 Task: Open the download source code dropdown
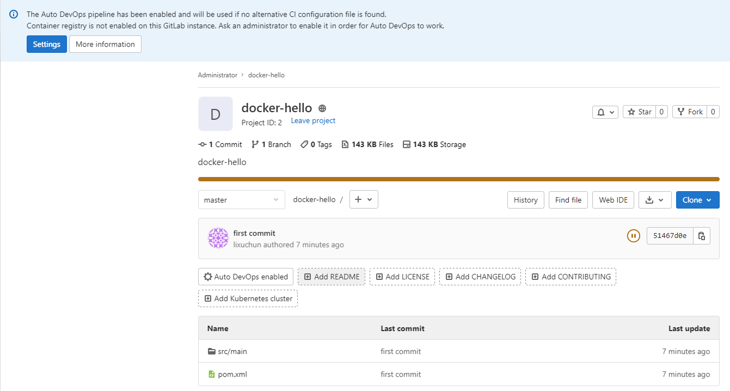(x=654, y=200)
